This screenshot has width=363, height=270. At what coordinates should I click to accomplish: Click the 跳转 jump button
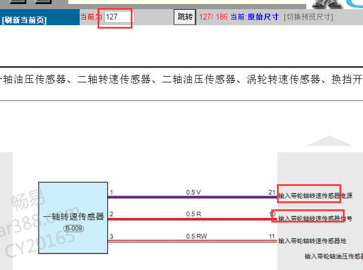185,17
